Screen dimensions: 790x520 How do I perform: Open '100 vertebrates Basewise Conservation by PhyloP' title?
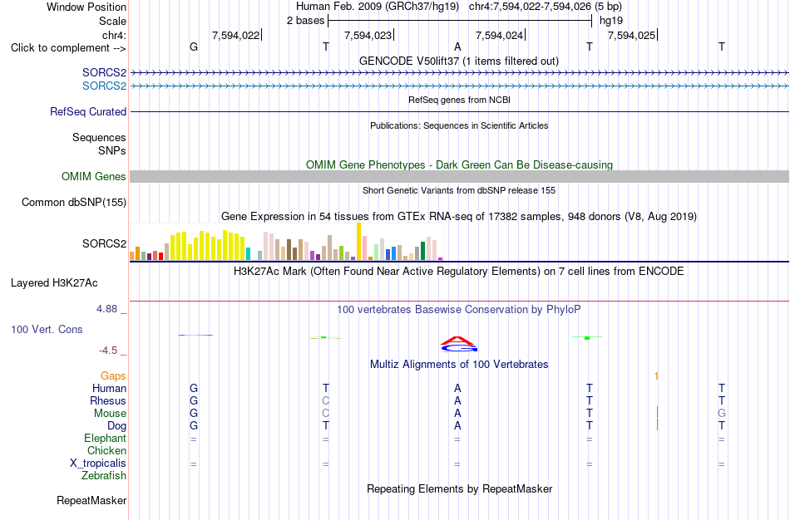(459, 310)
